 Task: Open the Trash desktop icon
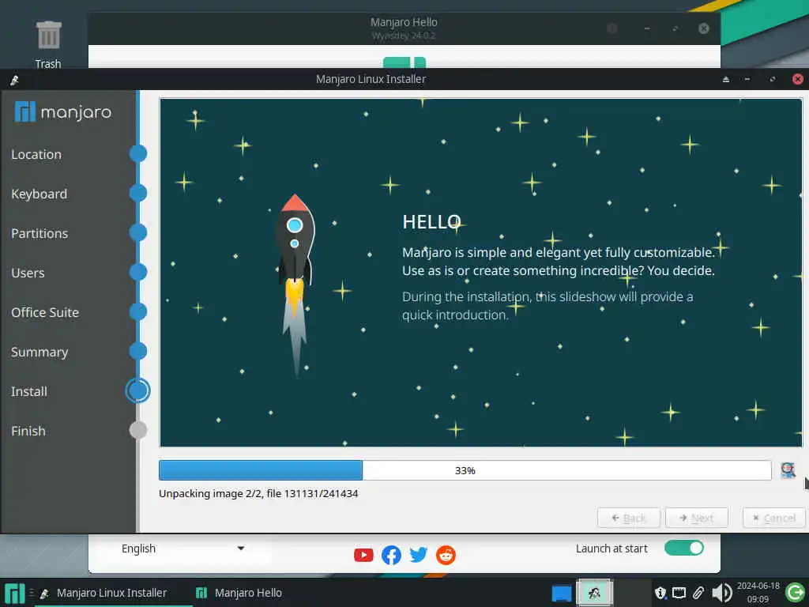point(48,44)
